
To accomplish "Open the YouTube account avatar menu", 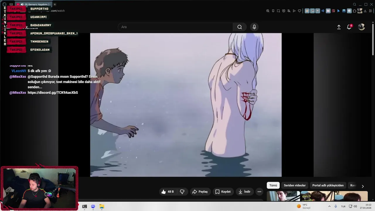I will coord(362,27).
